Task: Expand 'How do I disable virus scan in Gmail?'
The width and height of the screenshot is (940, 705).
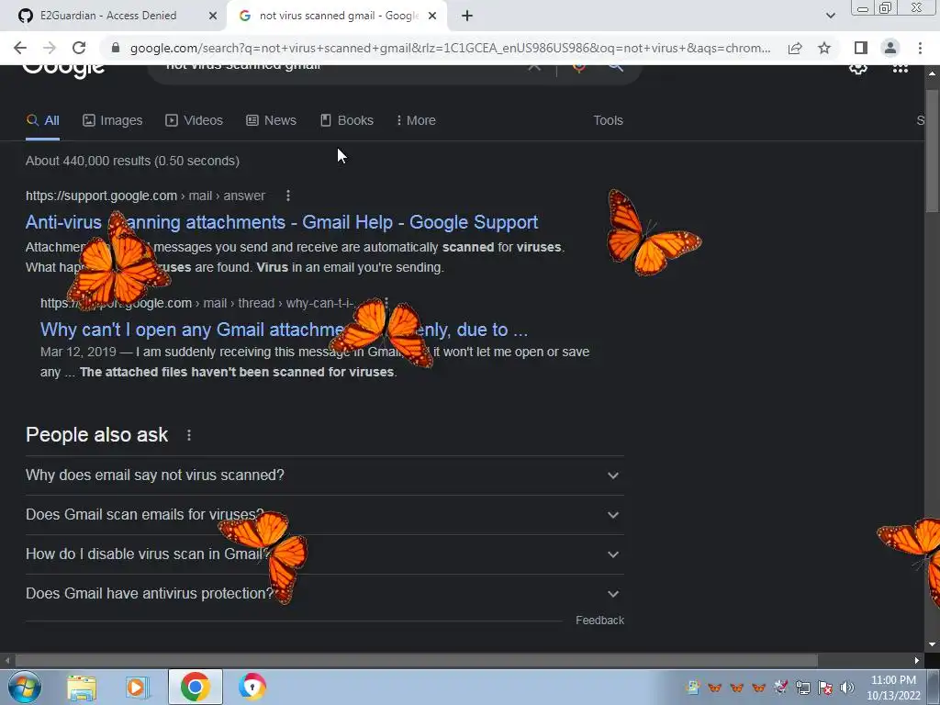Action: coord(325,554)
